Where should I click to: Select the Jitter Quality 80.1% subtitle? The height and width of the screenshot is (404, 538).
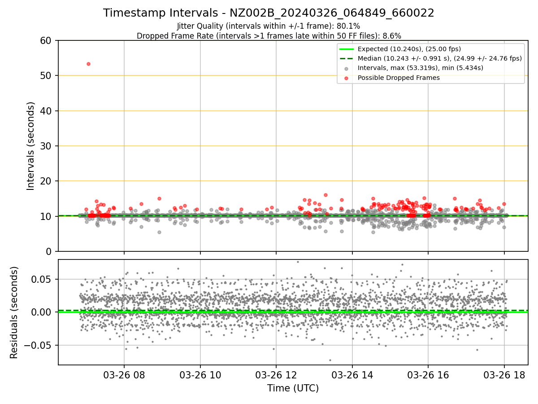click(x=269, y=26)
